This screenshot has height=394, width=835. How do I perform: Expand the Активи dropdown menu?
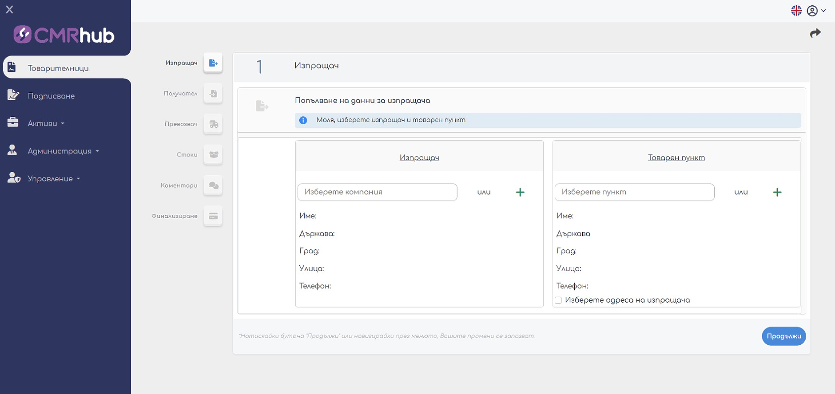pos(46,123)
